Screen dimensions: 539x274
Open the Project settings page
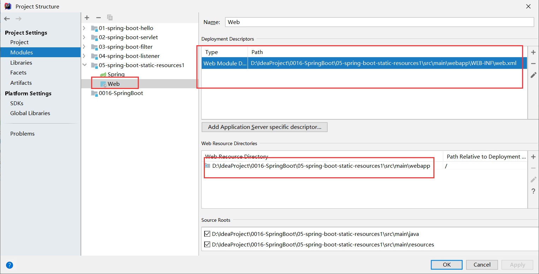click(x=19, y=42)
